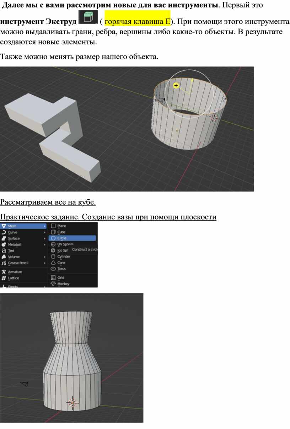Expand the Grease Pencil submenu arrow

tap(45, 263)
